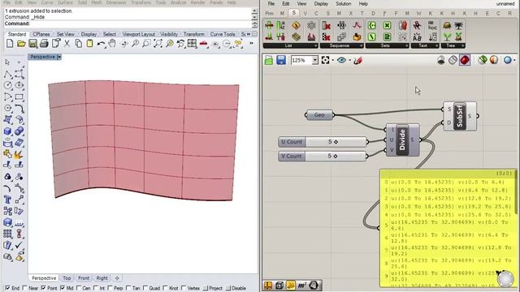Click the checkmark icon in left sidebar

19,245
